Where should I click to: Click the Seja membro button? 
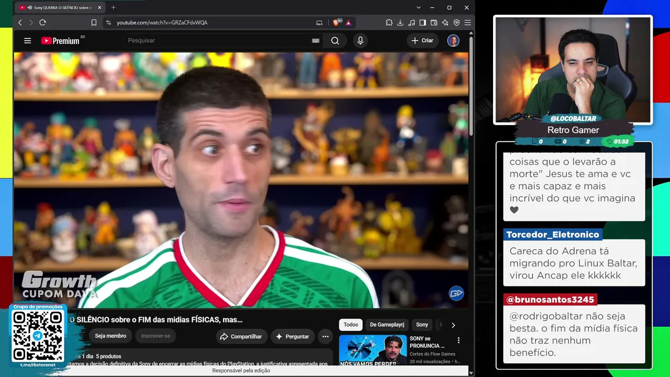pos(110,336)
